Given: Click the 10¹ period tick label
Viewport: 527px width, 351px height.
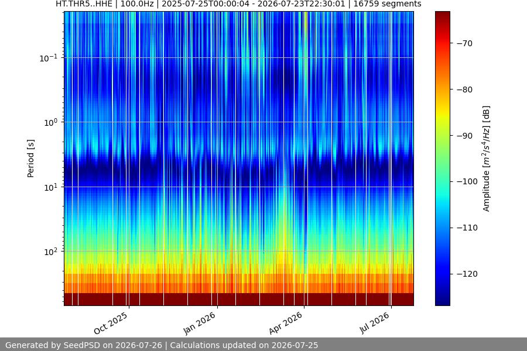Looking at the screenshot, I should [50, 187].
